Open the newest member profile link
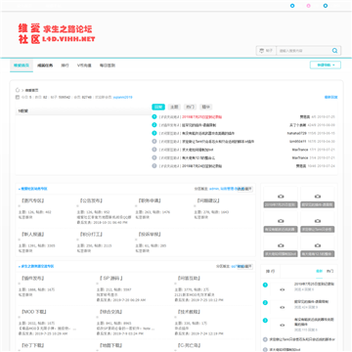Screen dimensions: 352x352 pyautogui.click(x=122, y=97)
